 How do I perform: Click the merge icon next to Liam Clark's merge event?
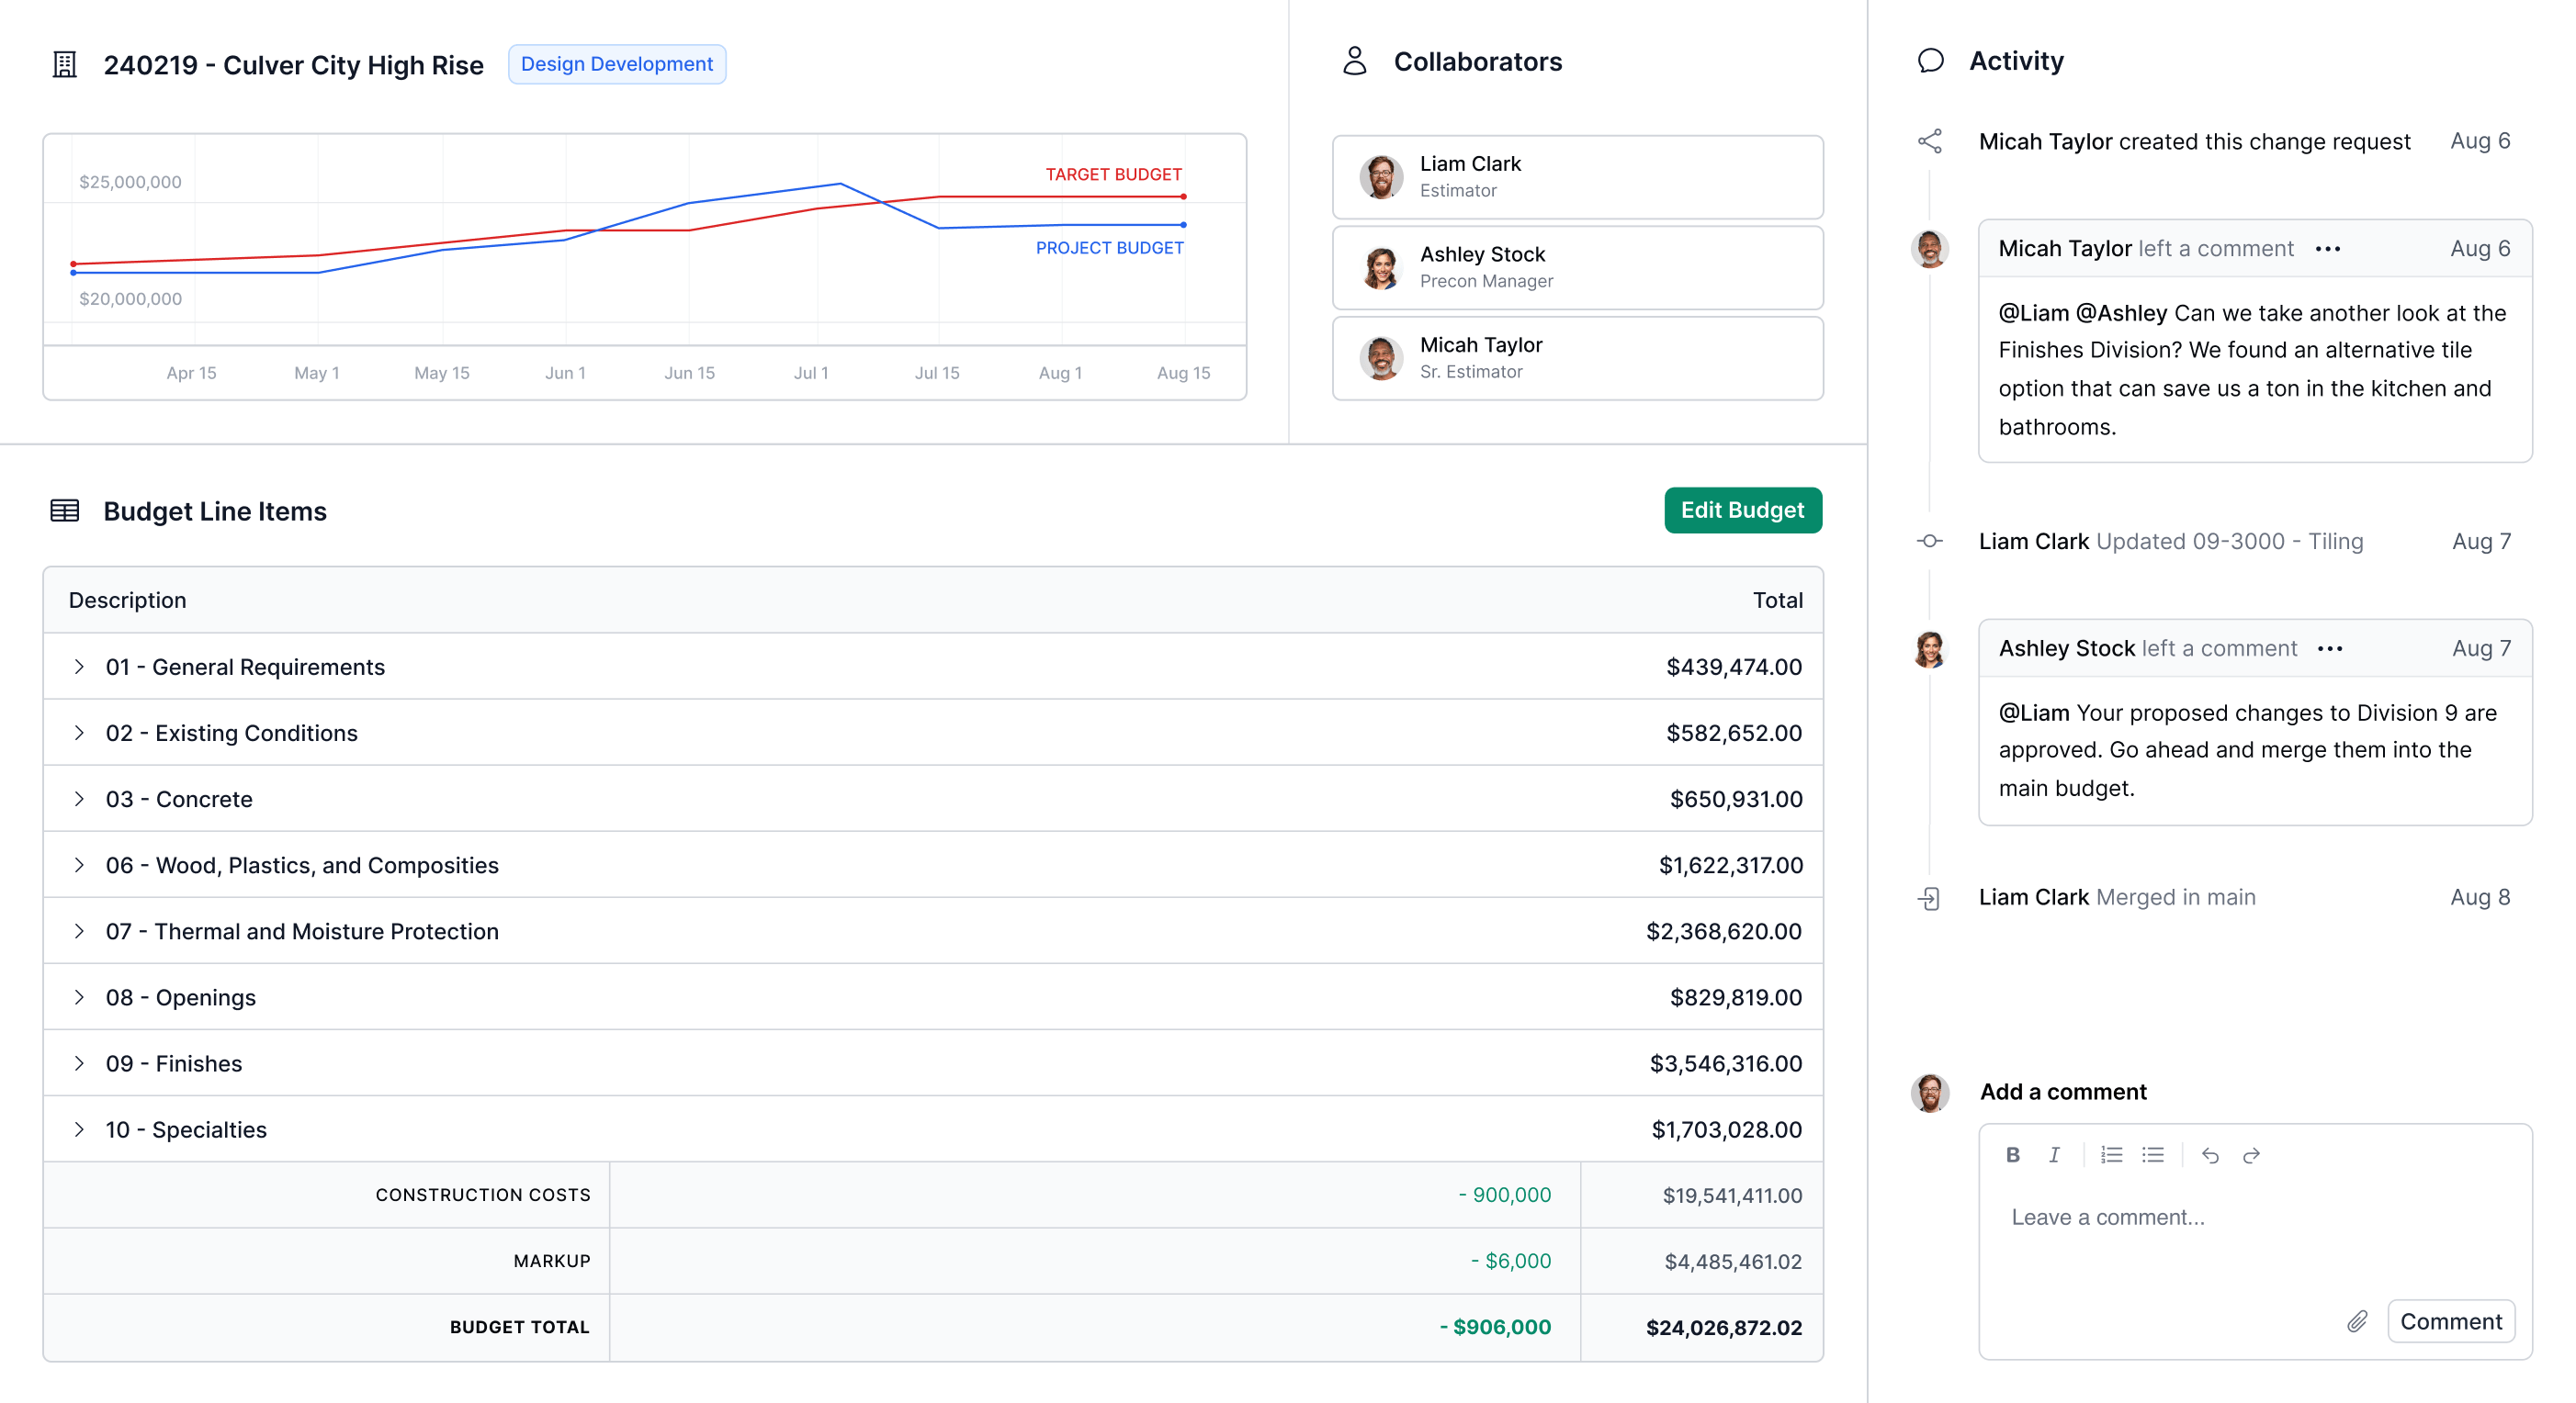coord(1930,896)
